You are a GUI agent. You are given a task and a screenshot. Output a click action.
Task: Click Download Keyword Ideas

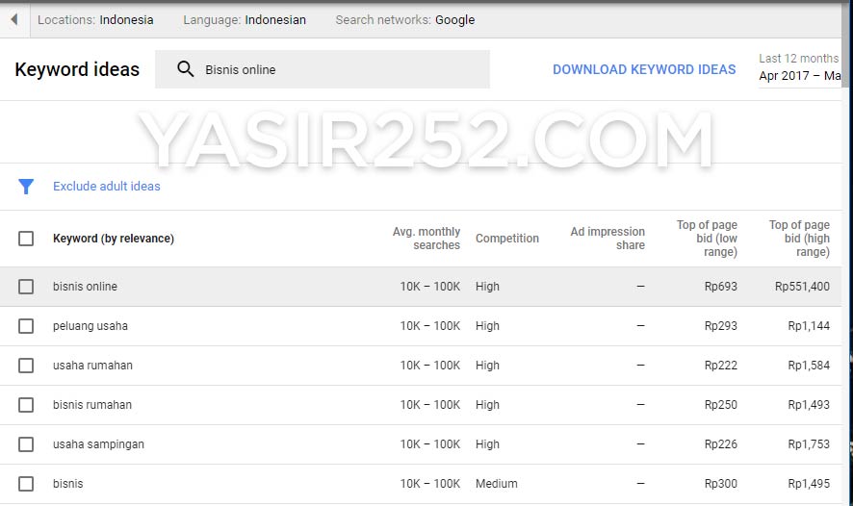click(x=644, y=69)
